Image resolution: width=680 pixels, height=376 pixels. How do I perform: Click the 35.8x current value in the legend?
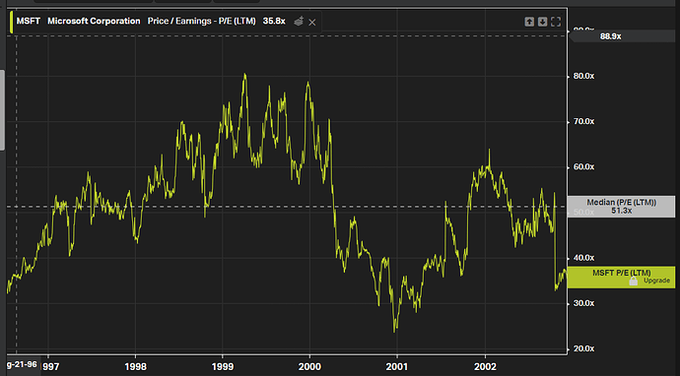274,22
